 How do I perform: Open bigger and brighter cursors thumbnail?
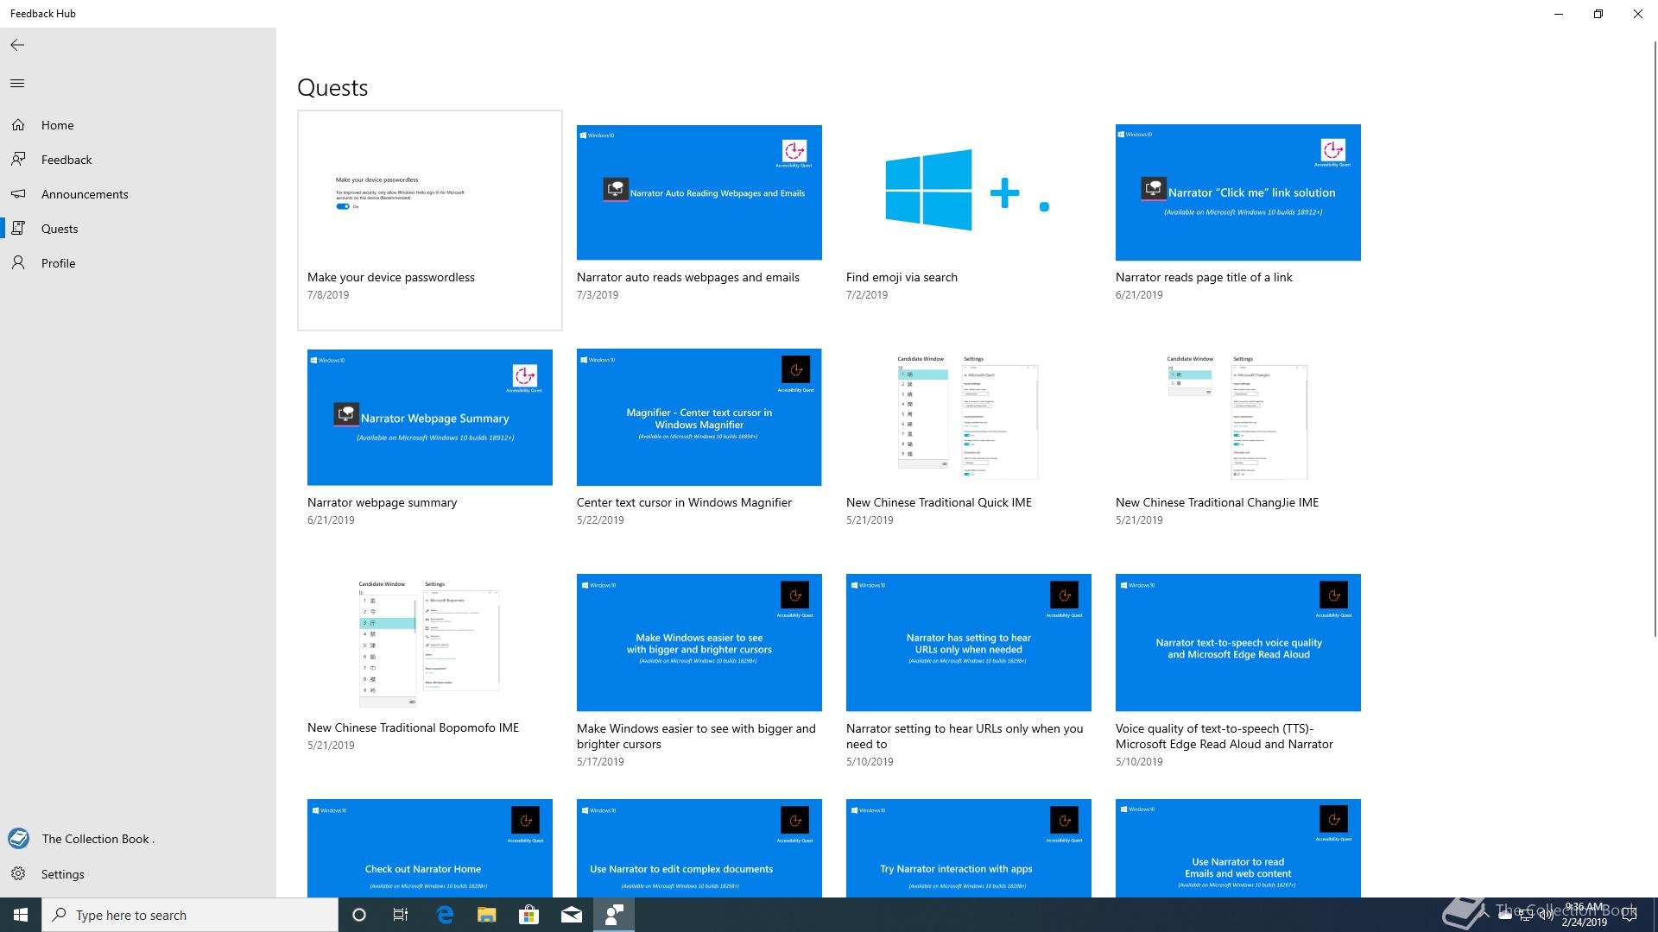pos(699,643)
